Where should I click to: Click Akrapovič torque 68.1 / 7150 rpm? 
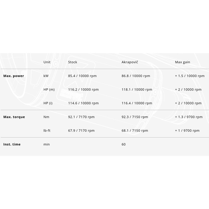point(135,130)
